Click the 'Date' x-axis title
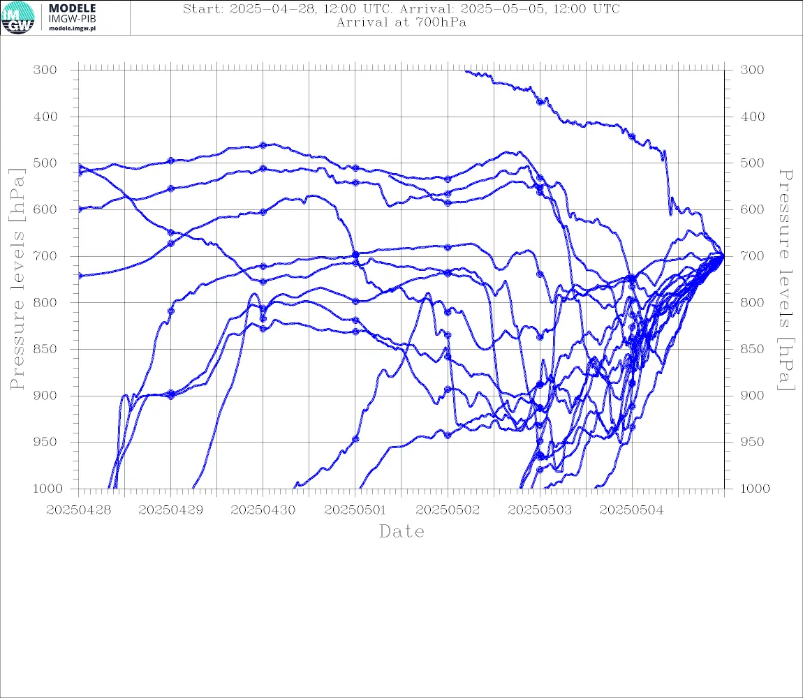The height and width of the screenshot is (698, 803). pos(402,532)
